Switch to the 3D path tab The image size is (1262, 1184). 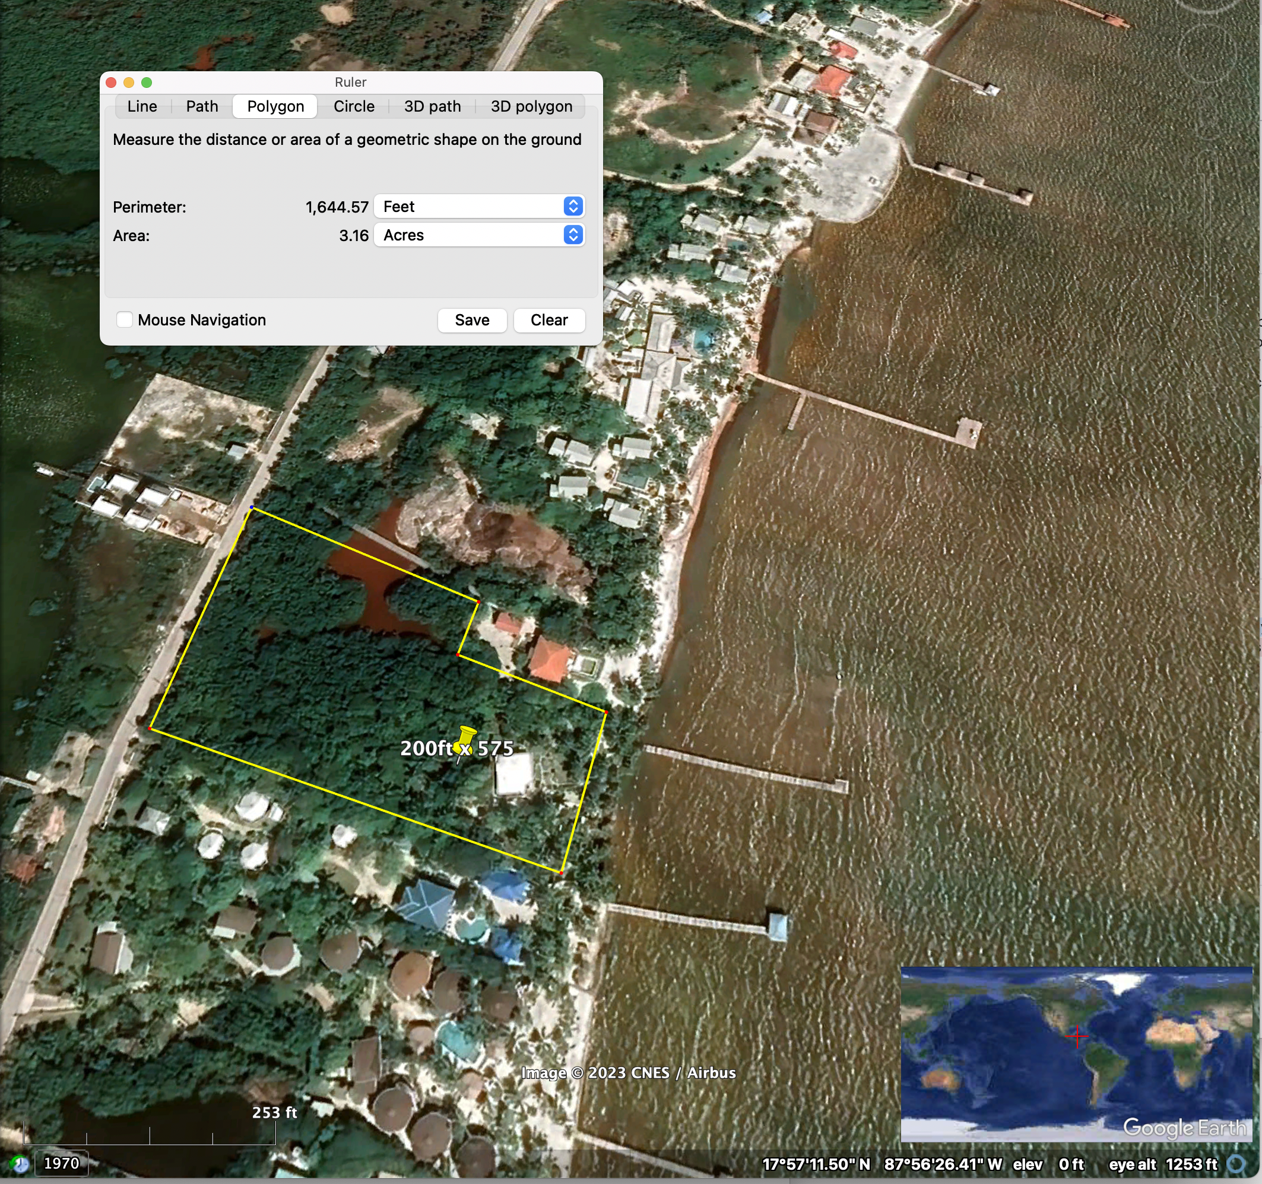[x=432, y=106]
